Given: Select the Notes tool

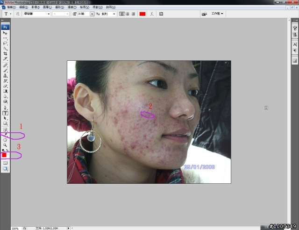Looking at the screenshot, I should tap(5, 130).
